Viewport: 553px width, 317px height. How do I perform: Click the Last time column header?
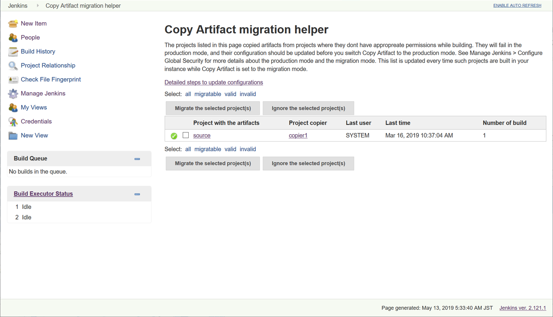[x=398, y=123]
